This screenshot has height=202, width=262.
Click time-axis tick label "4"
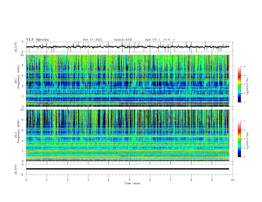(x=109, y=180)
